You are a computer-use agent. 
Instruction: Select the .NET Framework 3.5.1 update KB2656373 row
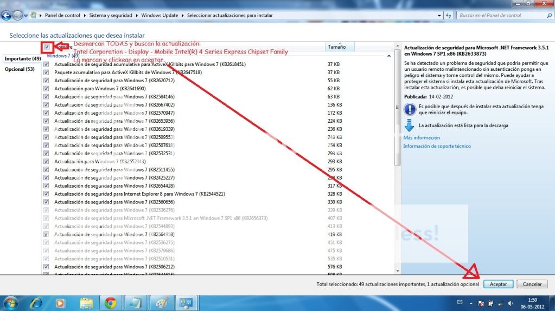218,218
